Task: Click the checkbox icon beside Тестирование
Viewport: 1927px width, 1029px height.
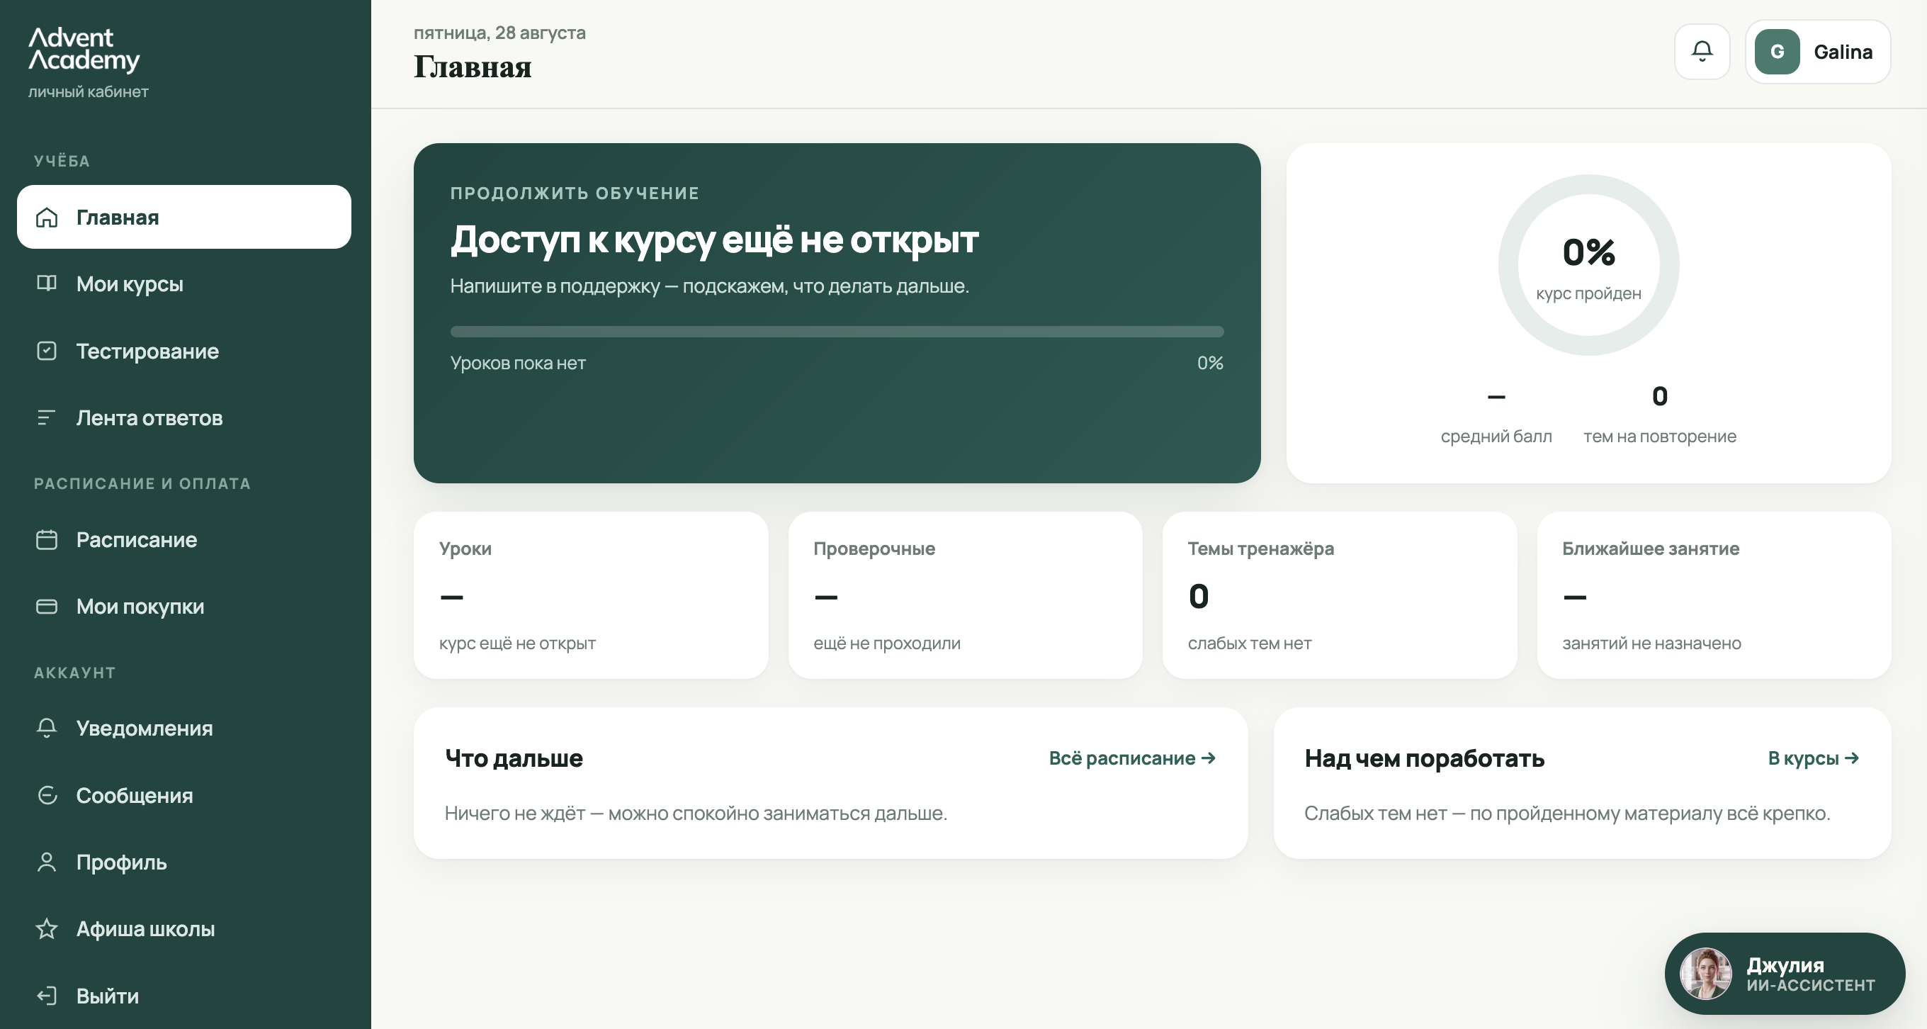Action: [x=46, y=351]
